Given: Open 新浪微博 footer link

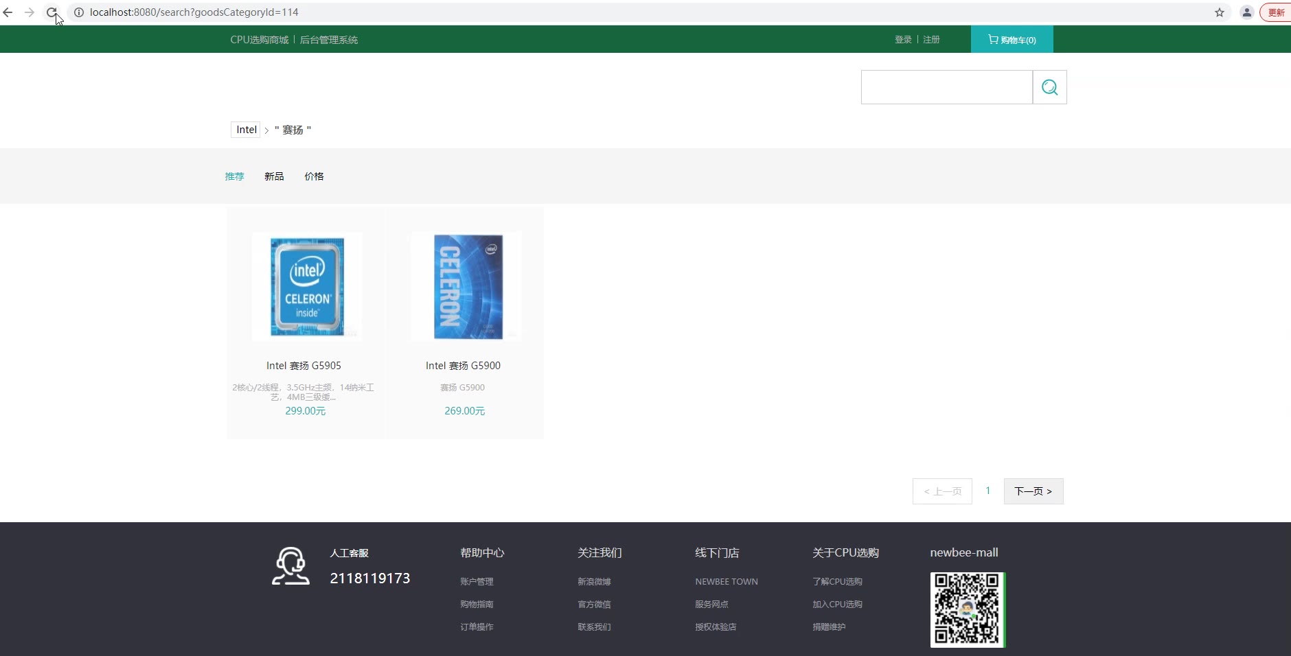Looking at the screenshot, I should [x=594, y=581].
